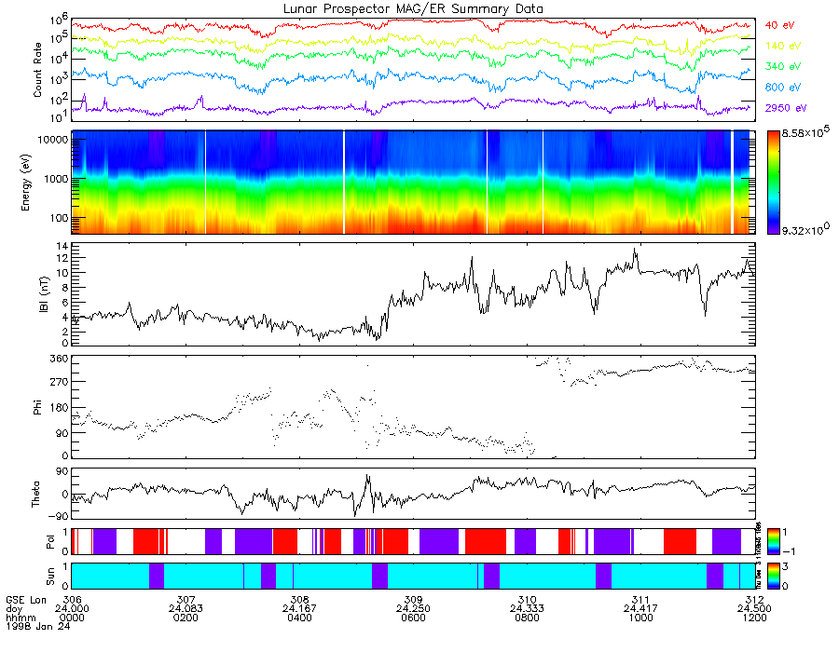Click the plot title 'Lunar Prospector MAG/ER Summary Data'
The height and width of the screenshot is (652, 839).
point(413,9)
